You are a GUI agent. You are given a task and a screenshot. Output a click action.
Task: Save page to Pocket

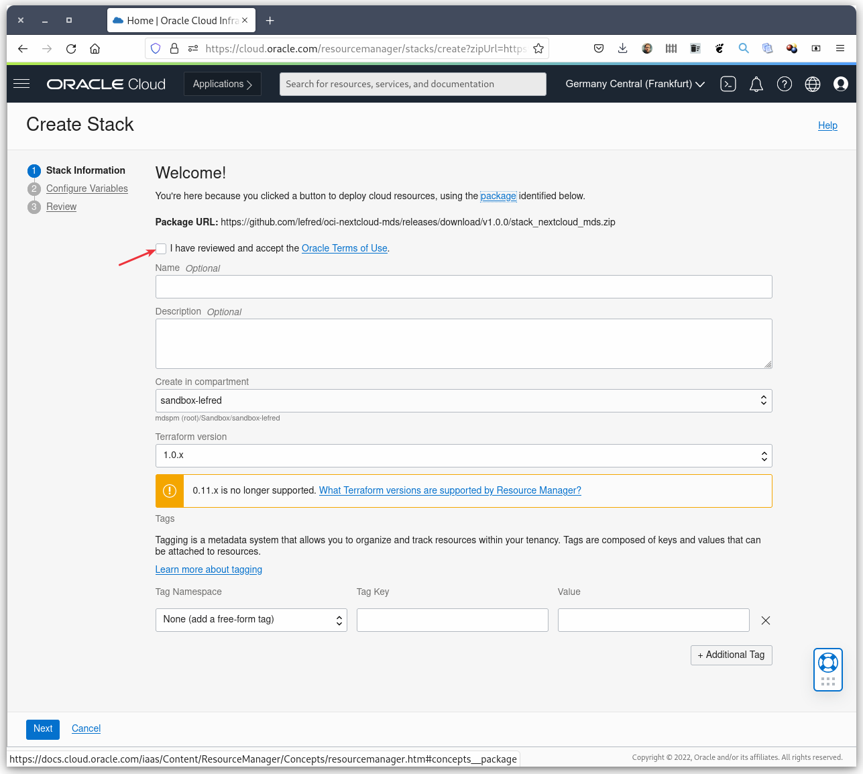coord(599,48)
